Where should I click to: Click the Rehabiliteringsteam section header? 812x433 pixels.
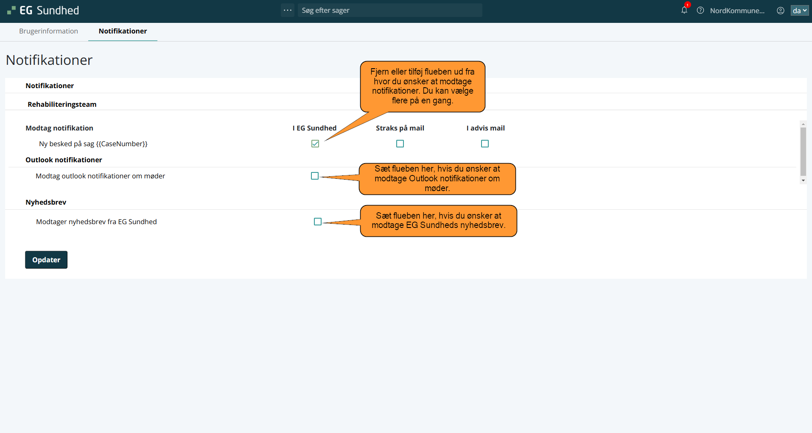pyautogui.click(x=62, y=104)
